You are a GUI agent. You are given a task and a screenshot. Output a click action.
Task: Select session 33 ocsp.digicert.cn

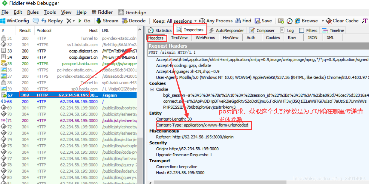[x=68, y=51]
